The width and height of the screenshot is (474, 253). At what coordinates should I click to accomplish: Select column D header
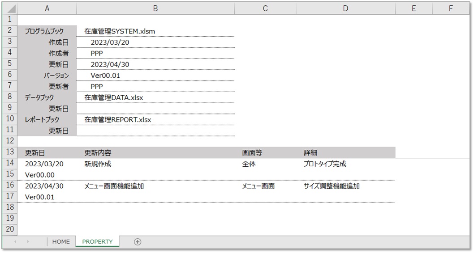coord(345,8)
